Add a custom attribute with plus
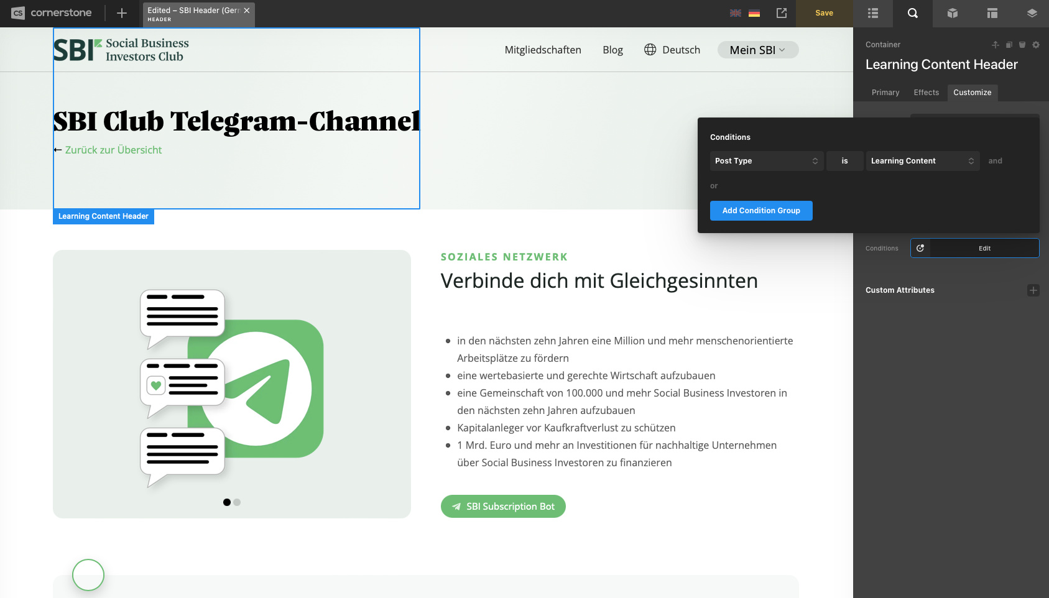This screenshot has width=1049, height=598. click(1033, 290)
